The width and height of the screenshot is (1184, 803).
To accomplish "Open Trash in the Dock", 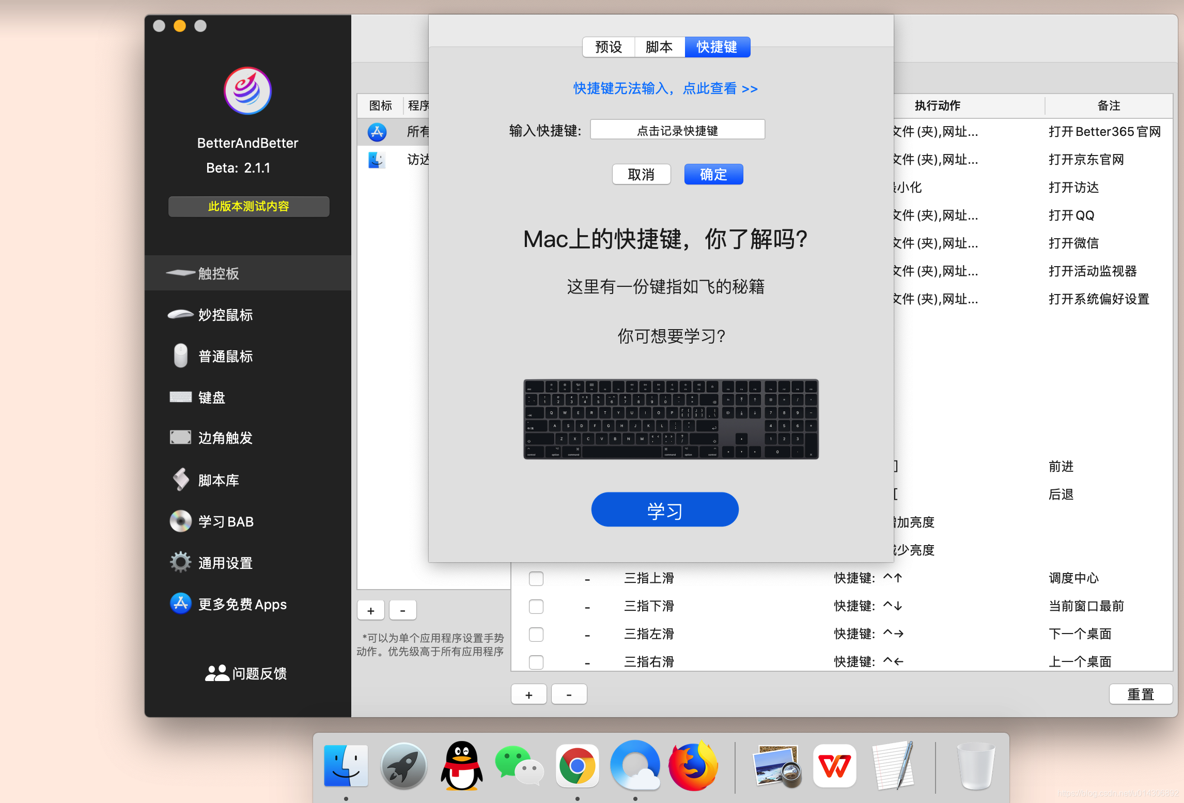I will point(976,766).
